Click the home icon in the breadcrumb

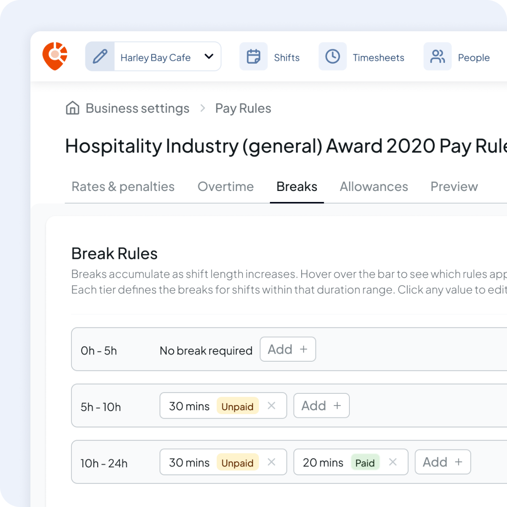pos(72,108)
